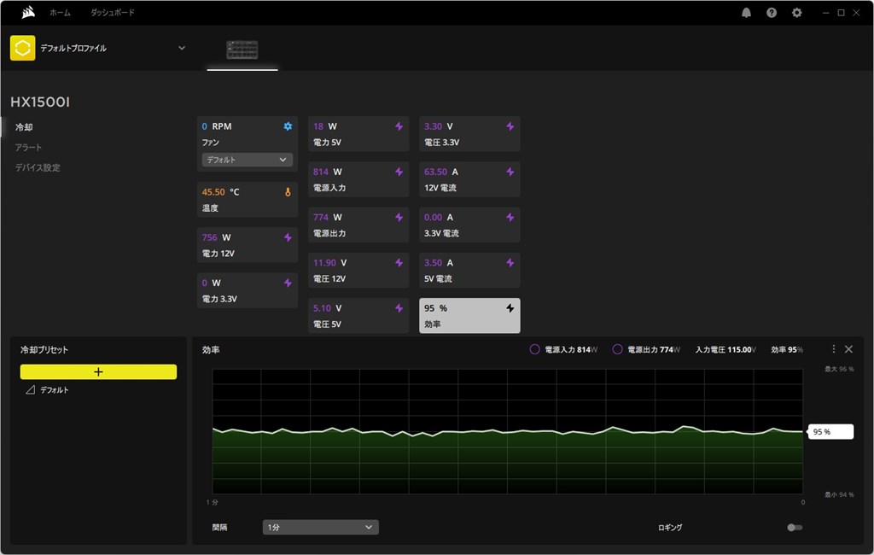Close the 効率 graph panel
Image resolution: width=874 pixels, height=555 pixels.
point(849,349)
